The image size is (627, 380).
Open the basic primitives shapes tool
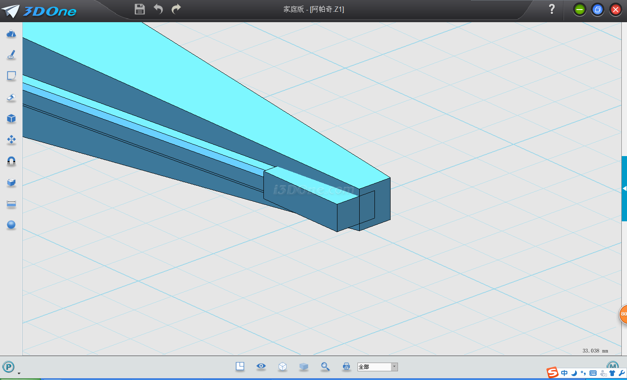[x=11, y=34]
